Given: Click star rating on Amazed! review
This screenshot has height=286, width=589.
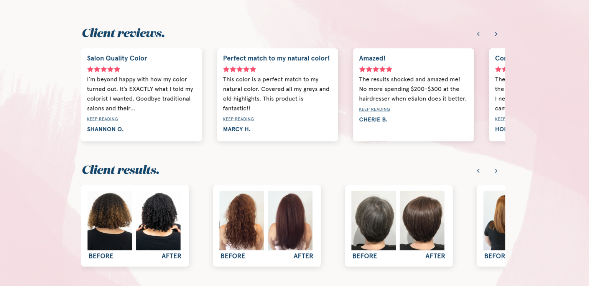Looking at the screenshot, I should click(376, 69).
